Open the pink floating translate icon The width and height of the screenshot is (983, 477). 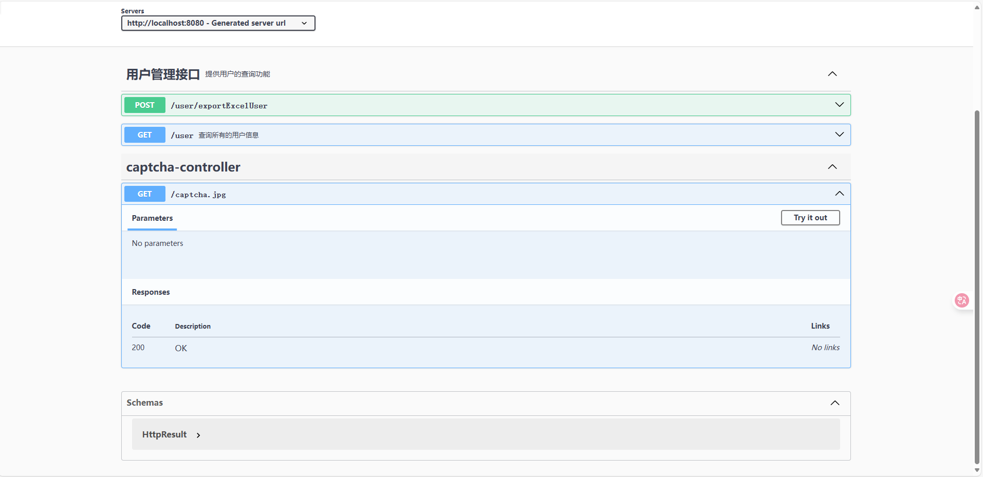961,300
